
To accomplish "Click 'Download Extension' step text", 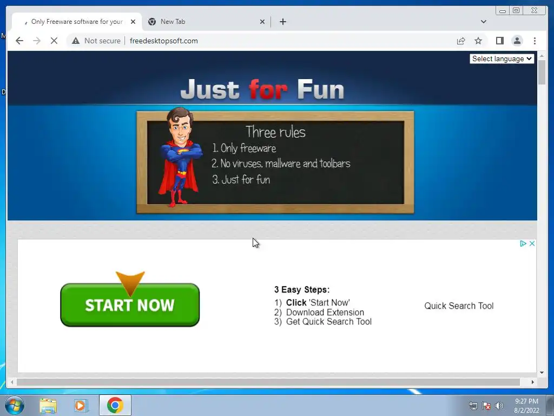I will click(x=325, y=313).
